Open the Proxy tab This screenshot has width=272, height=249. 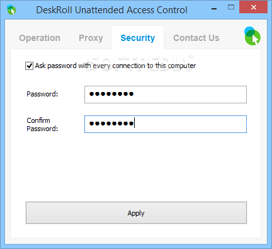[x=91, y=38]
